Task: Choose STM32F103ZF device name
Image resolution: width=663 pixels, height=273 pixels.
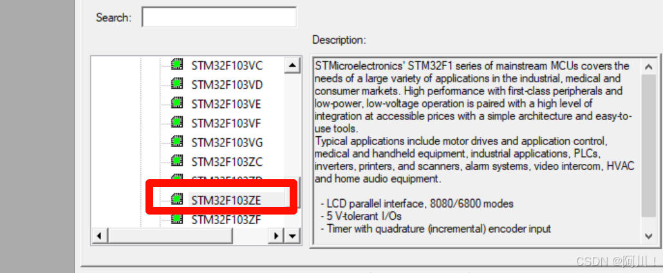Action: pos(226,220)
